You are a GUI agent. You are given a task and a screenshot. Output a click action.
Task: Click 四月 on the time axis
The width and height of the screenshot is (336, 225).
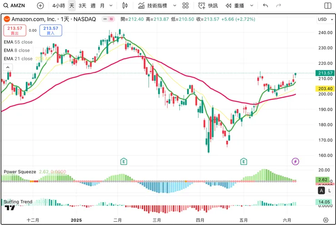(200, 220)
